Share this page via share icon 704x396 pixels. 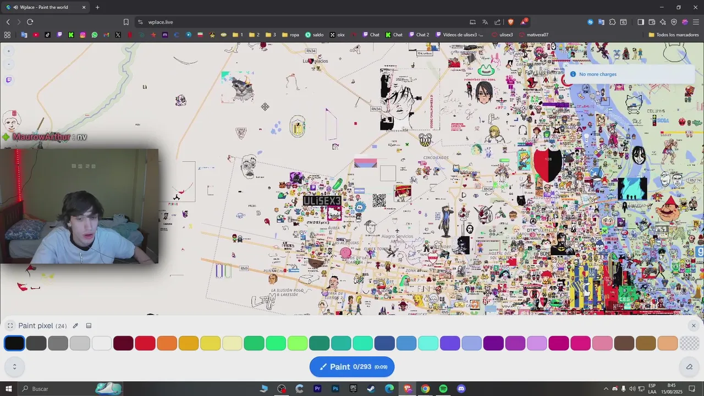coord(498,22)
